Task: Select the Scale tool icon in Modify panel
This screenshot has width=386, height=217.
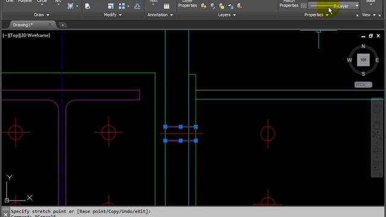Action: pos(110,6)
